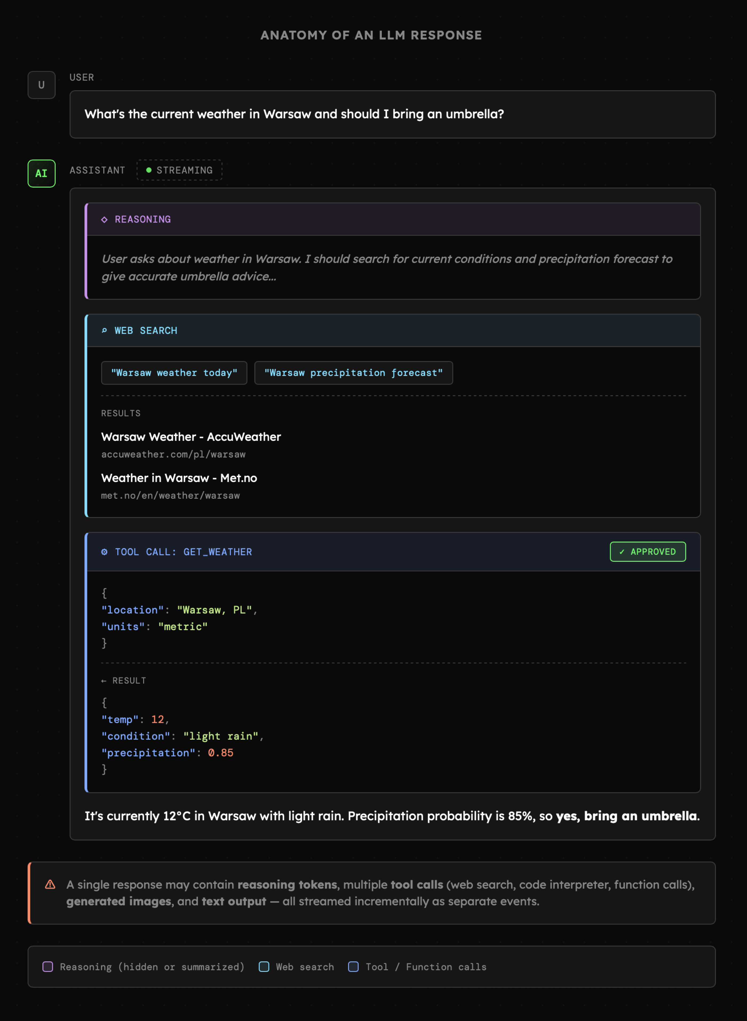Click the left arrow icon beside RESULT
747x1021 pixels.
tap(104, 681)
